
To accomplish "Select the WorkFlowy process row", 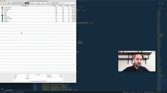I will (x=38, y=22).
